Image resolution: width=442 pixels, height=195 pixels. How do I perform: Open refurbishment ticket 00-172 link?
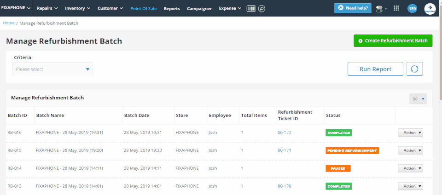(x=284, y=133)
